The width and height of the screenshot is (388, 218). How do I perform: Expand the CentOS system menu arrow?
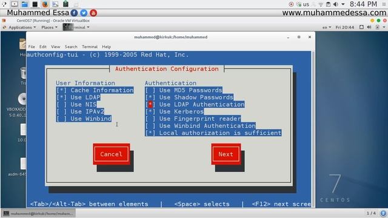(x=384, y=27)
